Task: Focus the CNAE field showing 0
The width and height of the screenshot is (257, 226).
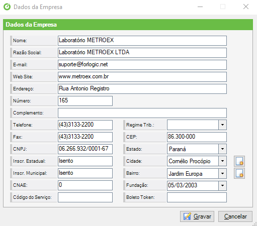Action: 85,185
